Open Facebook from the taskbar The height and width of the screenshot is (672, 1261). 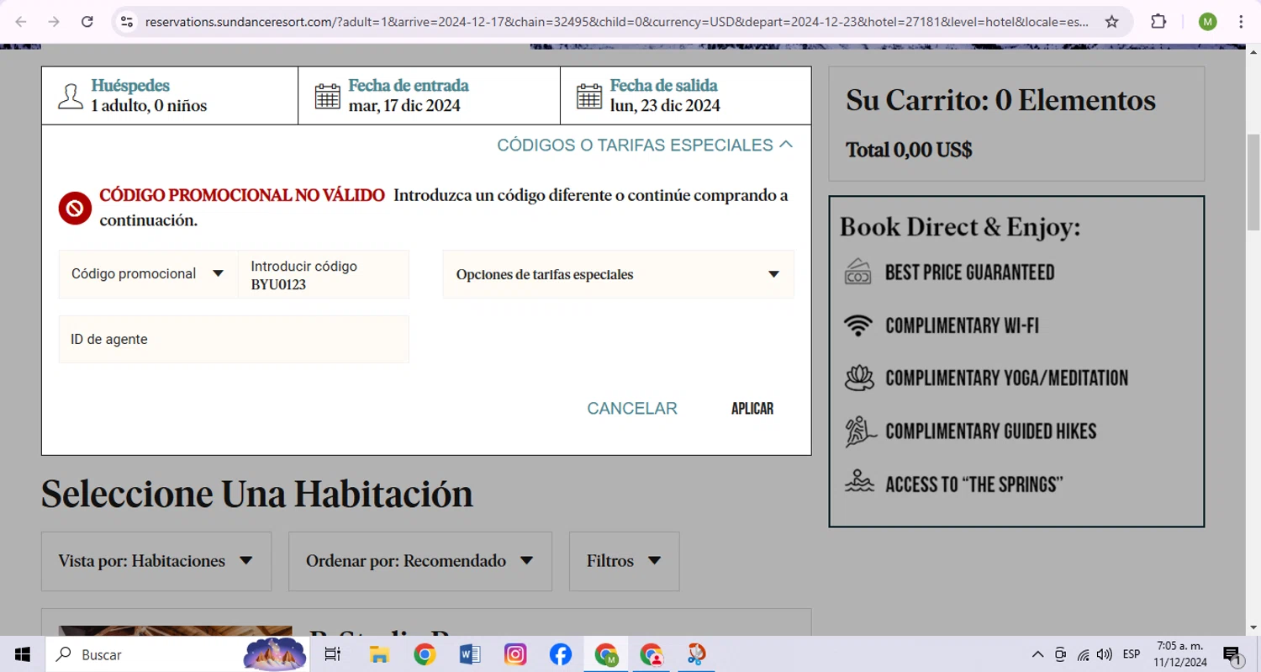[x=560, y=654]
